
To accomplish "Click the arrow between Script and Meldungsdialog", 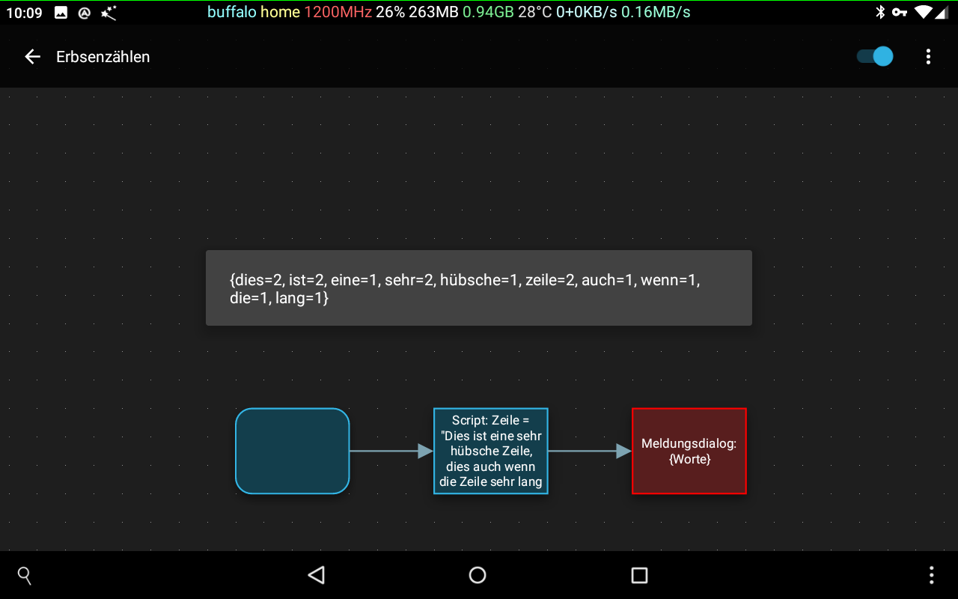I will (x=591, y=451).
